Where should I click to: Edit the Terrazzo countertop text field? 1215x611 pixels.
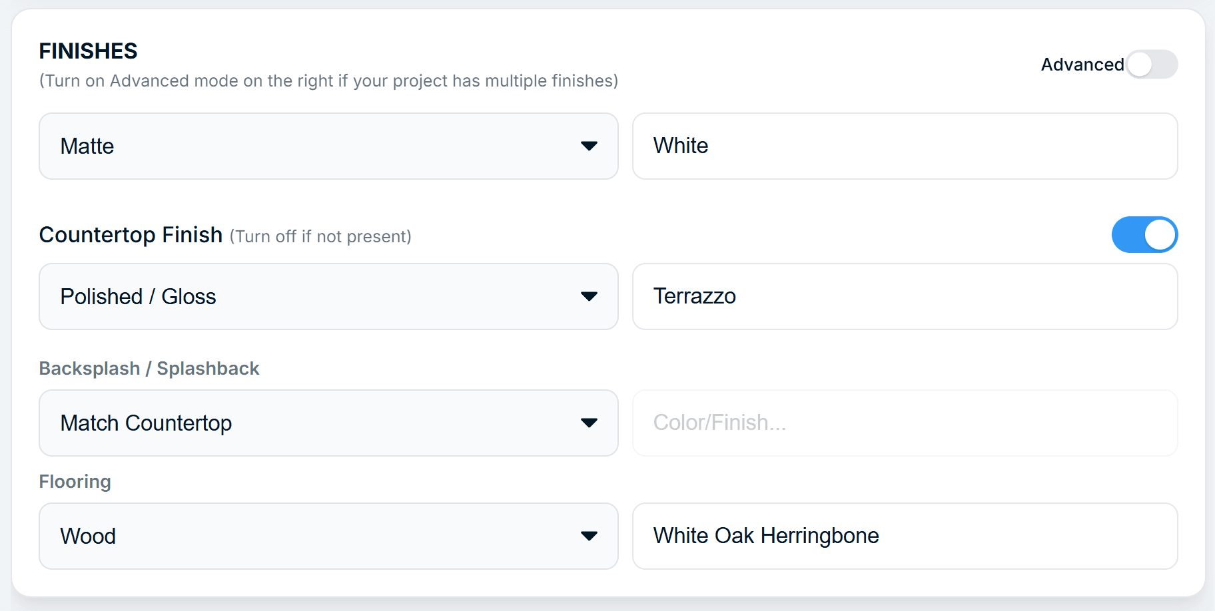tap(905, 297)
